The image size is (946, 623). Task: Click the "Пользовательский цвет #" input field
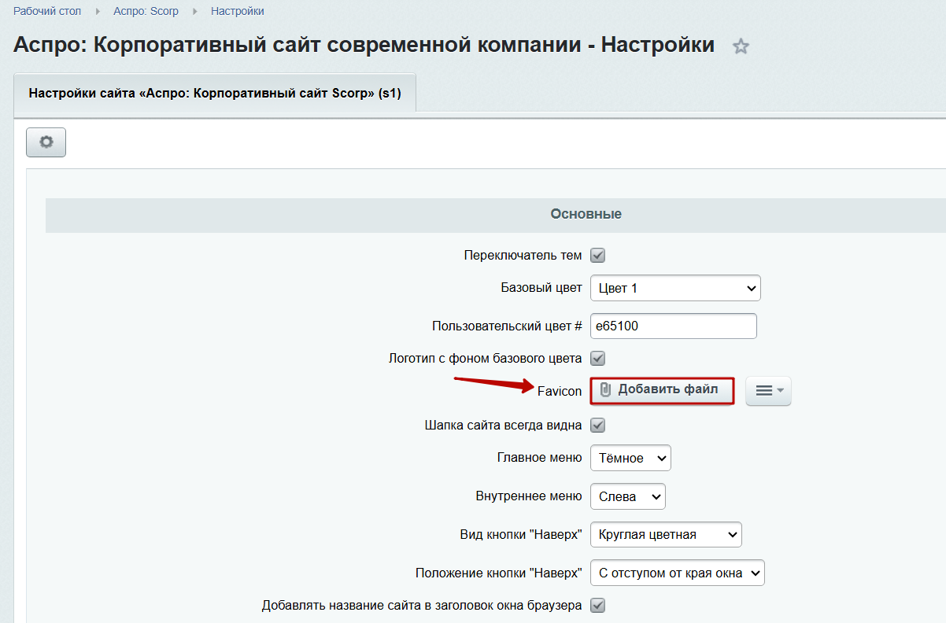point(673,326)
